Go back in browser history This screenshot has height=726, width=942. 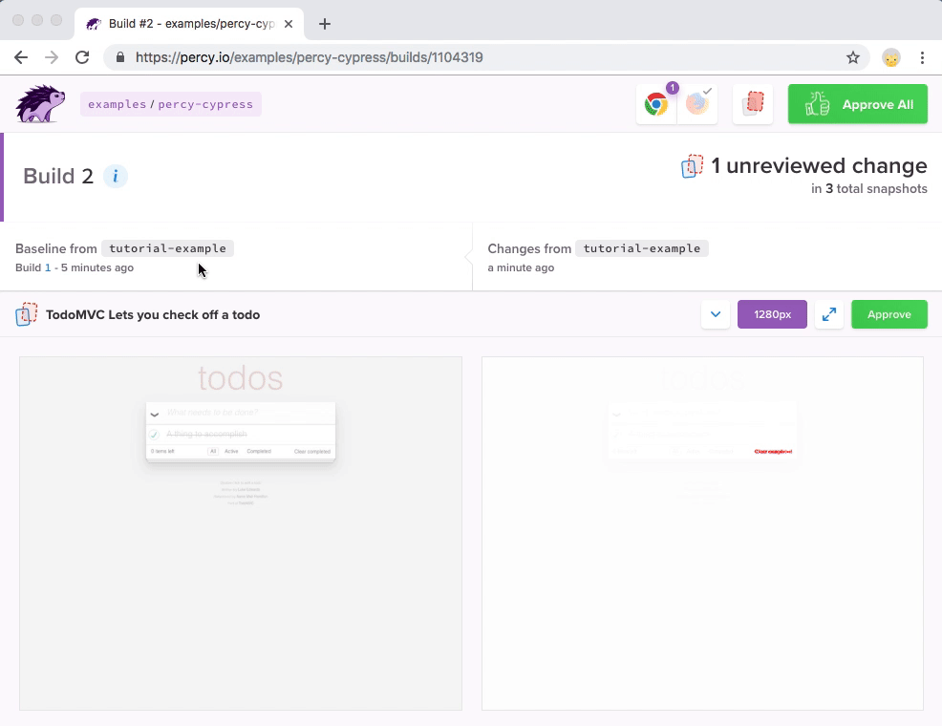[x=21, y=57]
